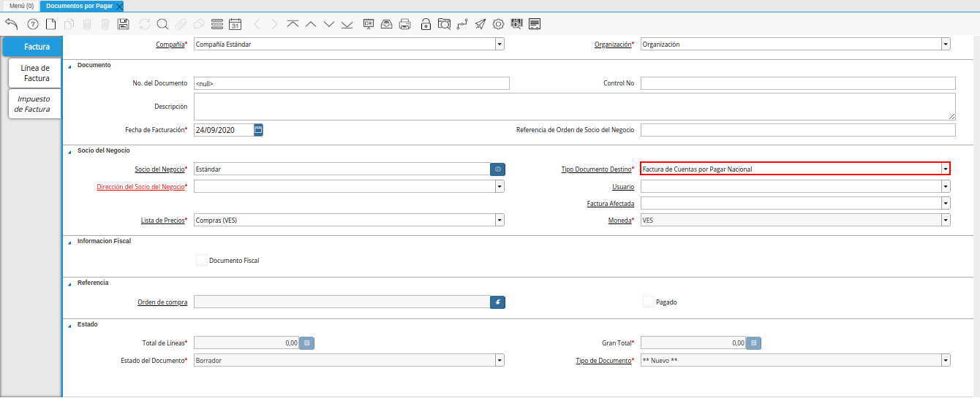
Task: Click the Menú (0) tab
Action: (x=21, y=6)
